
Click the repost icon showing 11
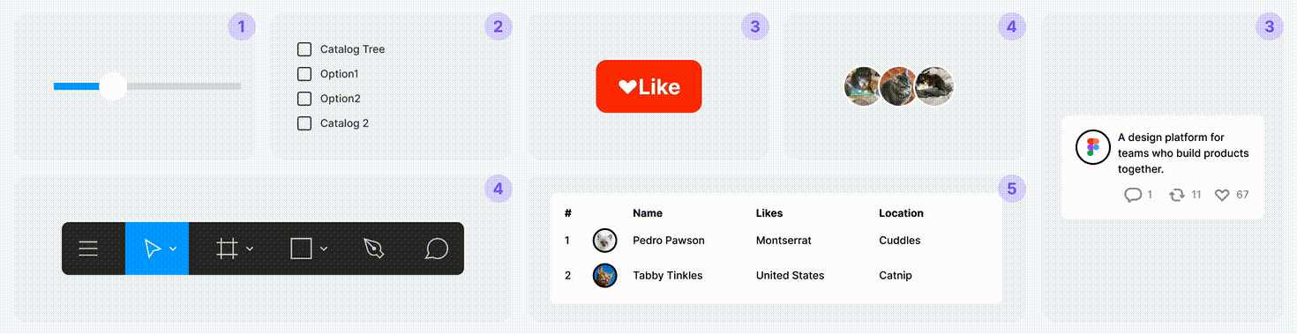point(1177,195)
